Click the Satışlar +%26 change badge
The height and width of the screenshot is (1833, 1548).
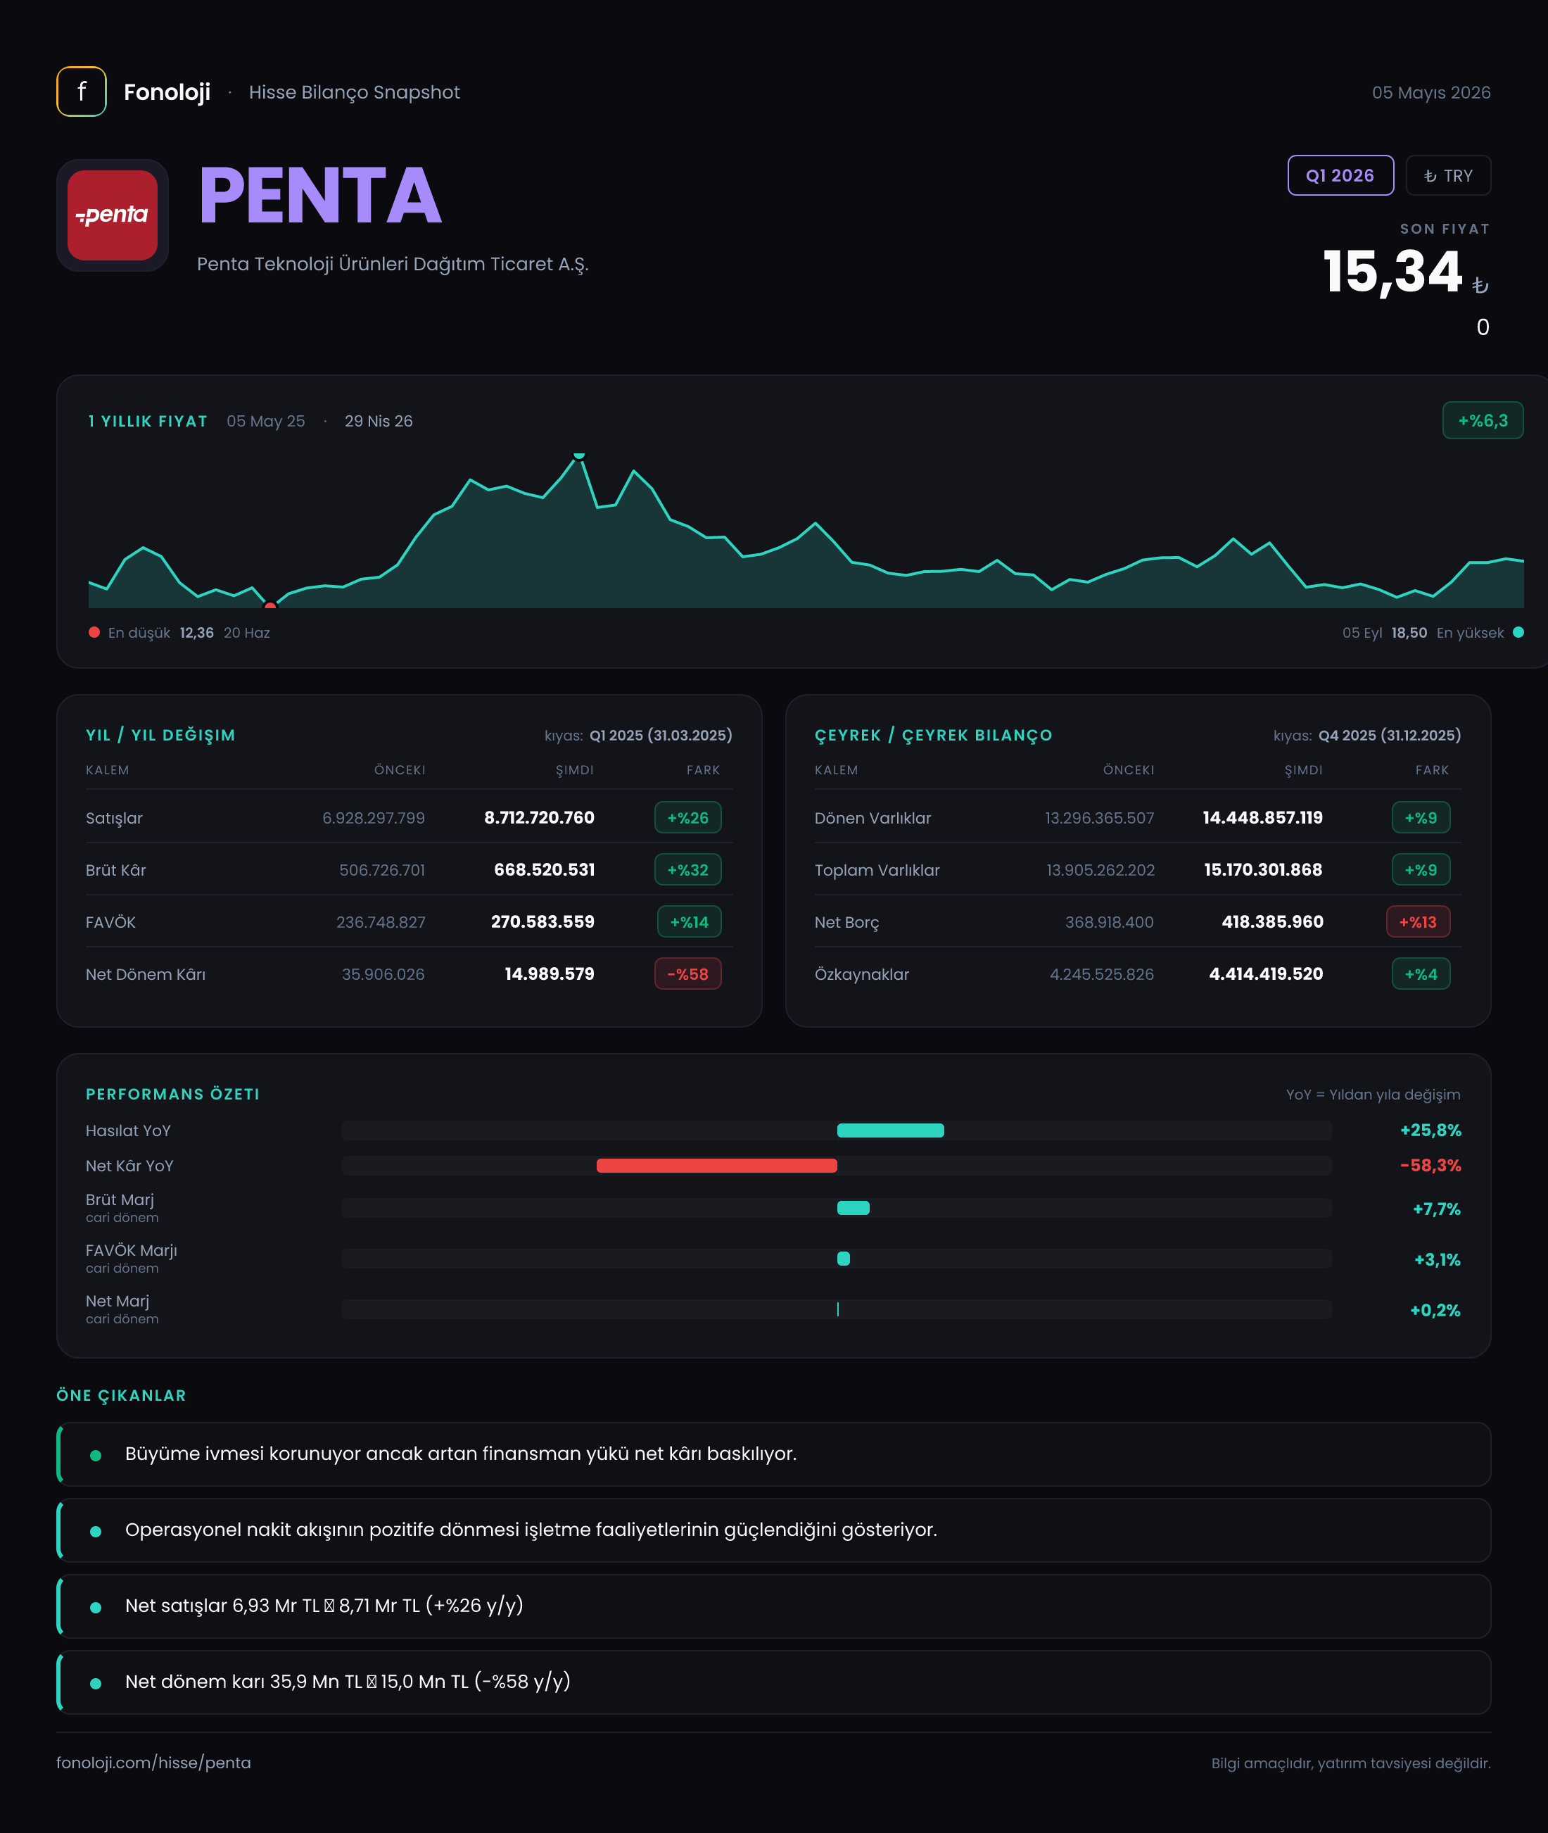688,817
